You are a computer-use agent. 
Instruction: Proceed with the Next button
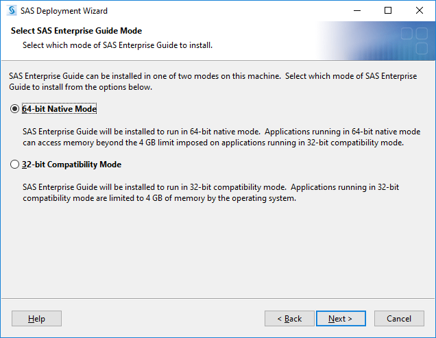coord(341,319)
